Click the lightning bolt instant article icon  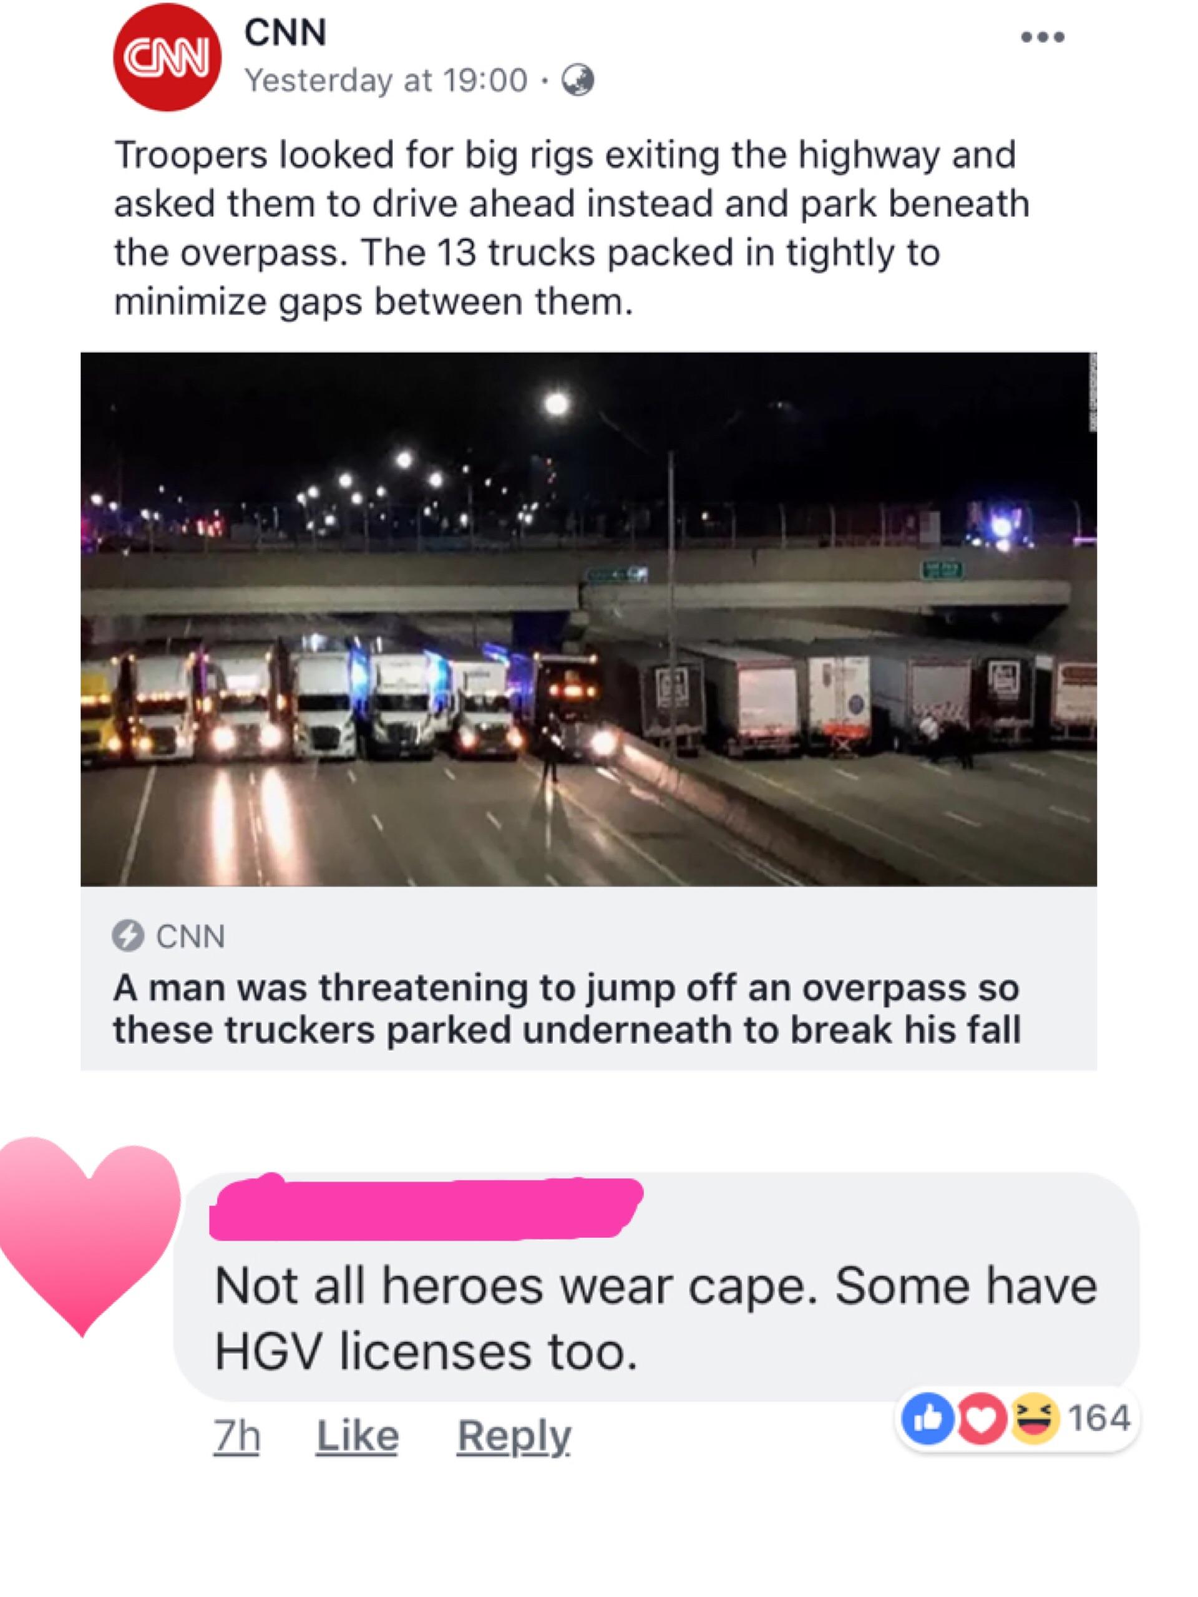128,936
